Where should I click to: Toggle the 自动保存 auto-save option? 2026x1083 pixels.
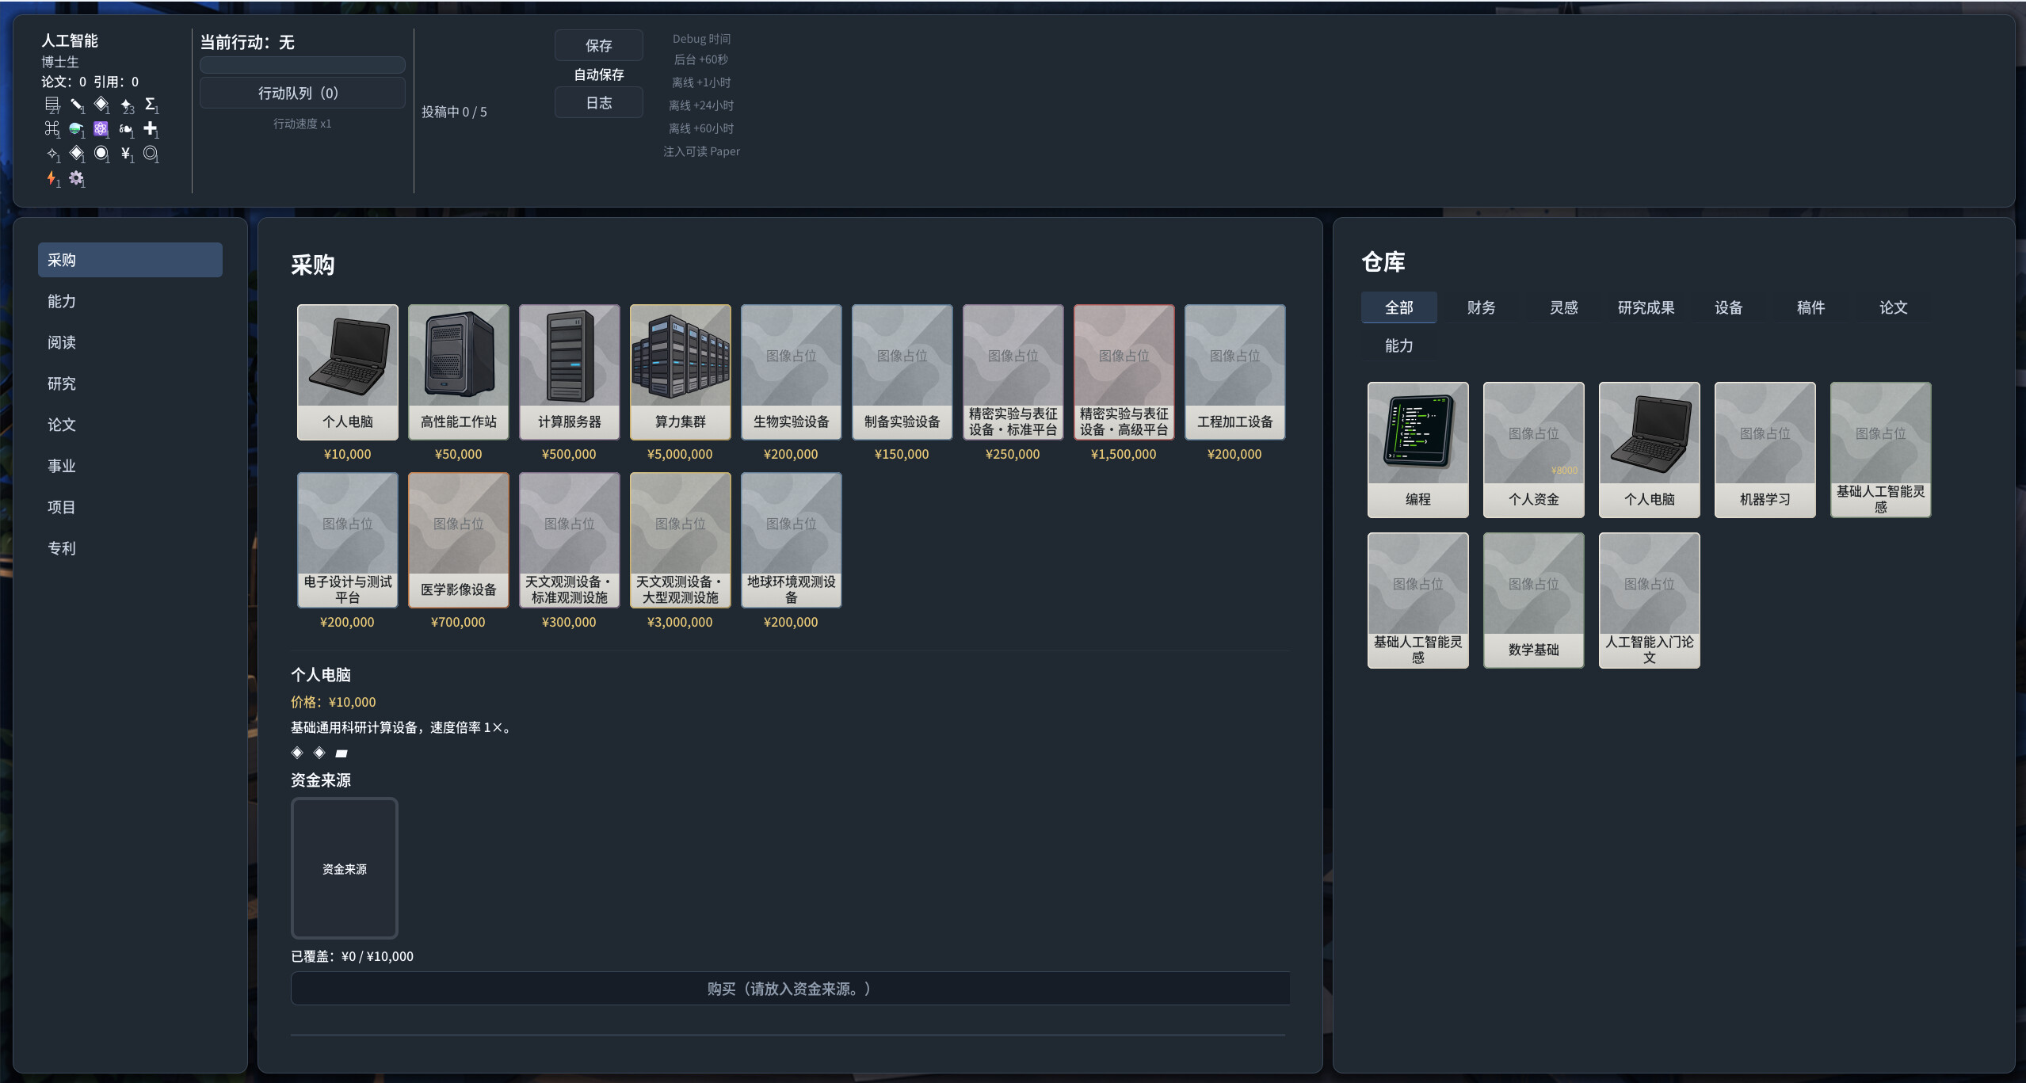coord(599,74)
